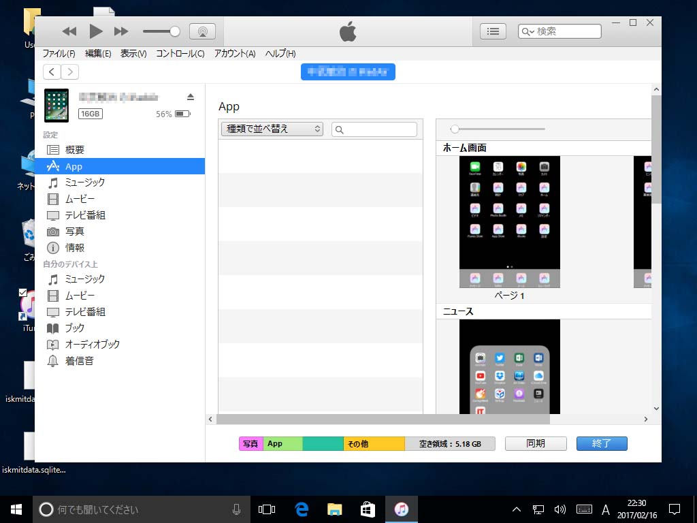Click the fast-forward button
Image resolution: width=697 pixels, height=523 pixels.
coord(121,31)
